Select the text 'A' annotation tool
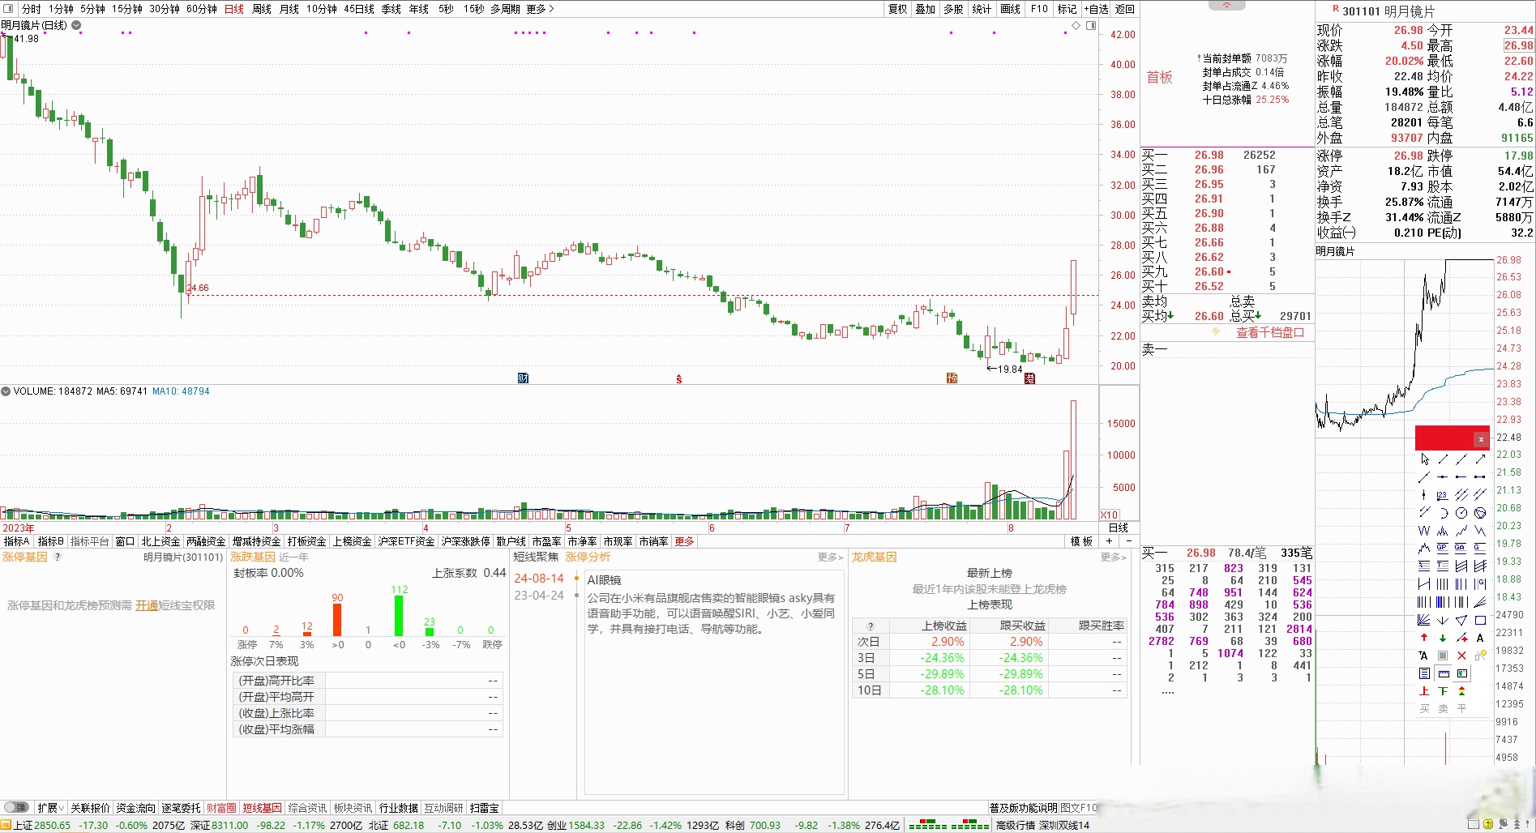The height and width of the screenshot is (833, 1536). pos(1480,638)
